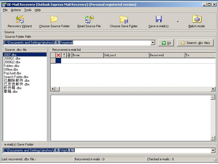Expand the e-mail(s) Save Folder dropdown
Viewport: 218px width, 164px height.
(x=213, y=150)
